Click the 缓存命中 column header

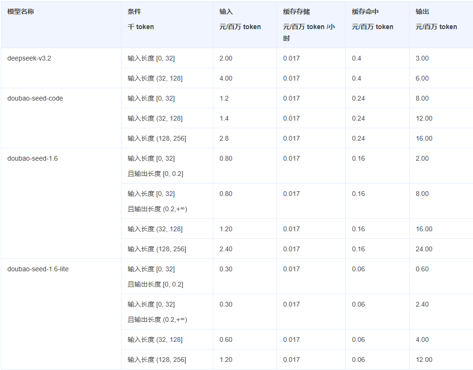[365, 11]
